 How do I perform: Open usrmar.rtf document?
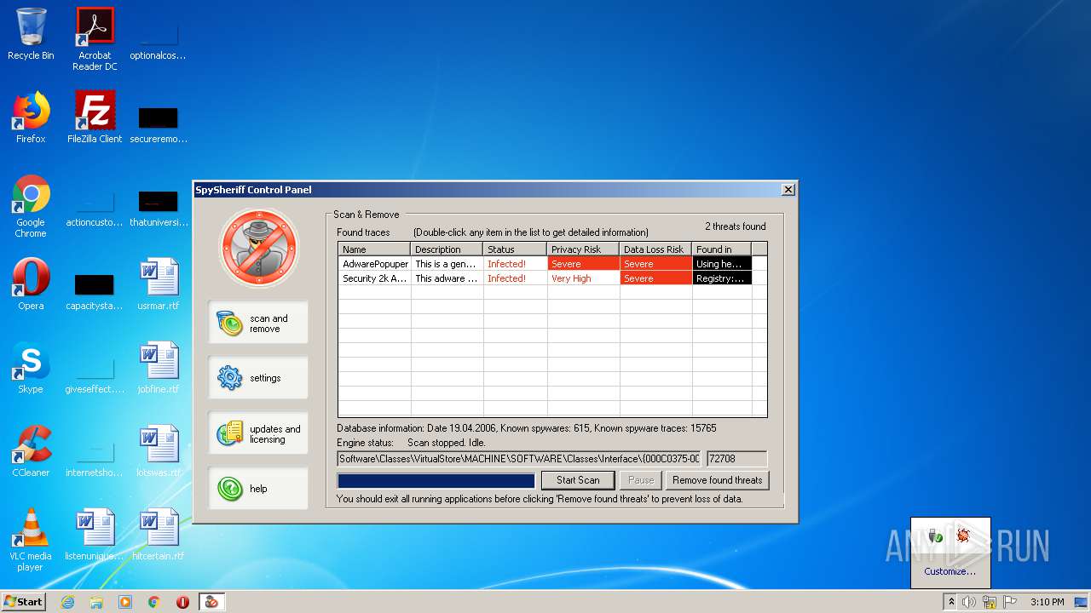tap(159, 284)
